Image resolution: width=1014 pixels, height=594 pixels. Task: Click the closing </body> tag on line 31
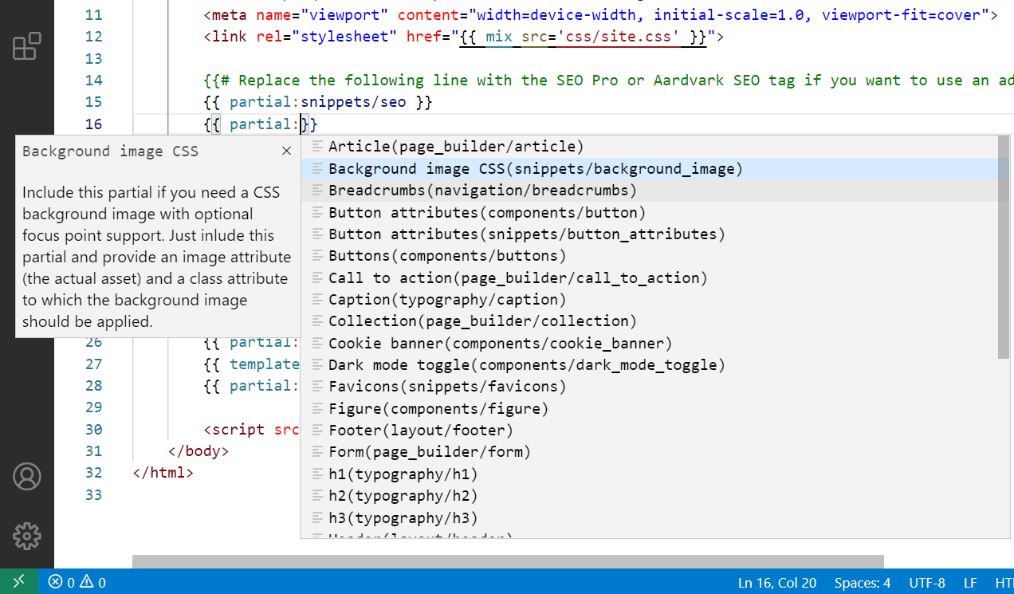[198, 451]
